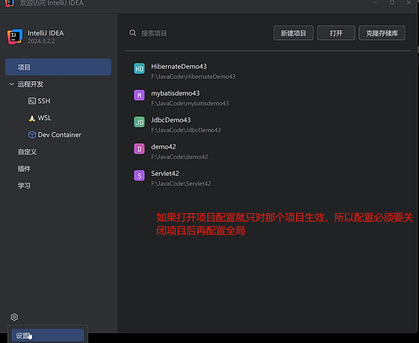Maximize the welcome window
The width and height of the screenshot is (419, 343).
pyautogui.click(x=392, y=2)
